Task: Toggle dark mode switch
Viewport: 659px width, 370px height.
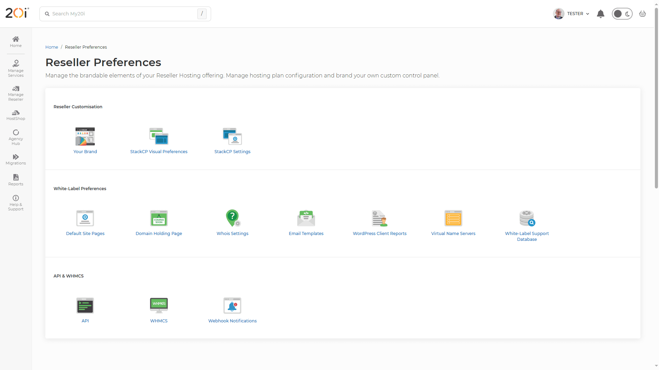Action: (x=622, y=14)
